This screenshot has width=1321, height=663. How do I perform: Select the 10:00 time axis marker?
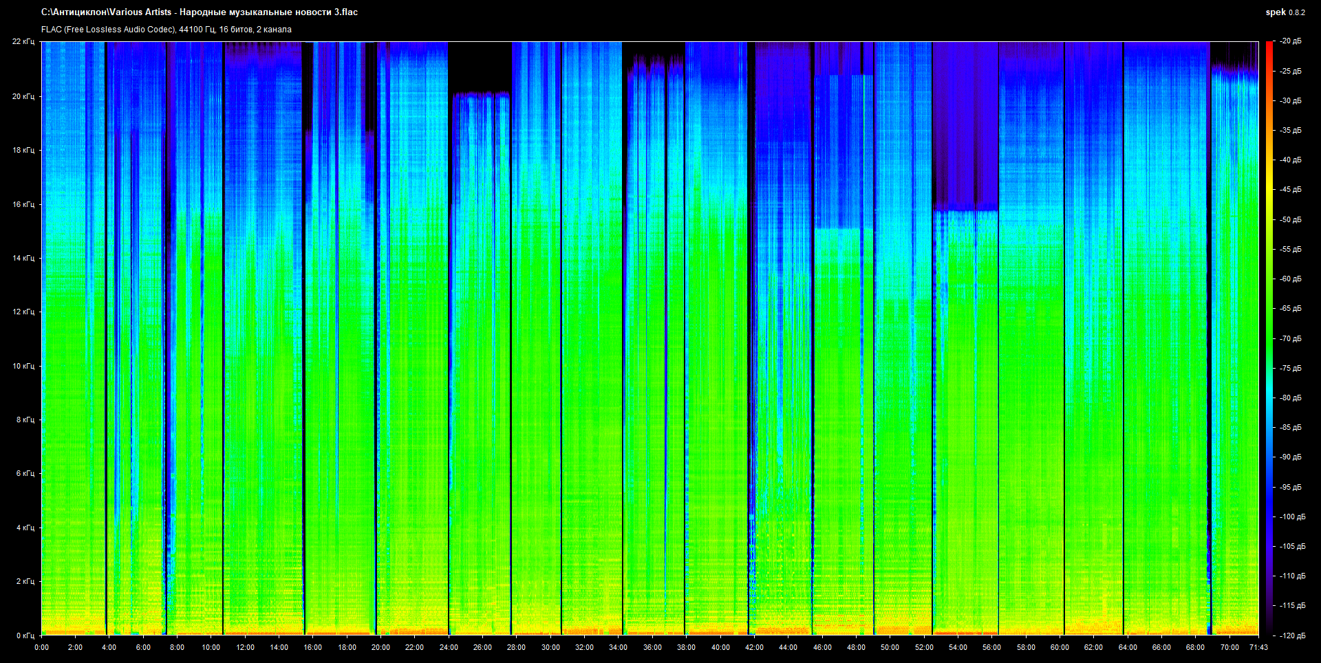pyautogui.click(x=211, y=647)
